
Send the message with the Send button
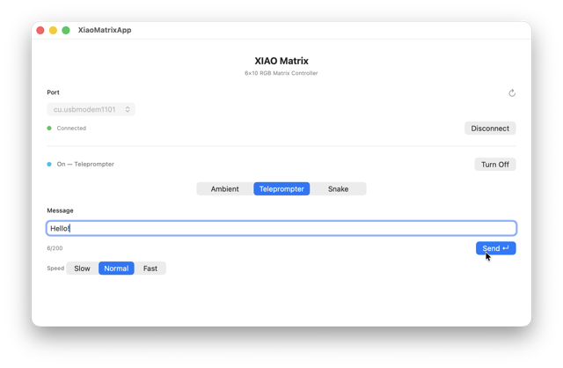(x=495, y=248)
